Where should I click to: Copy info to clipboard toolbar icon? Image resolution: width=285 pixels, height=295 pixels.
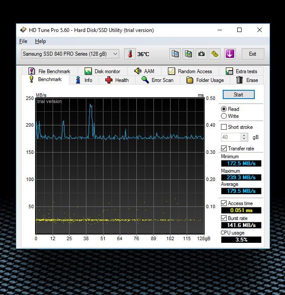coord(175,54)
